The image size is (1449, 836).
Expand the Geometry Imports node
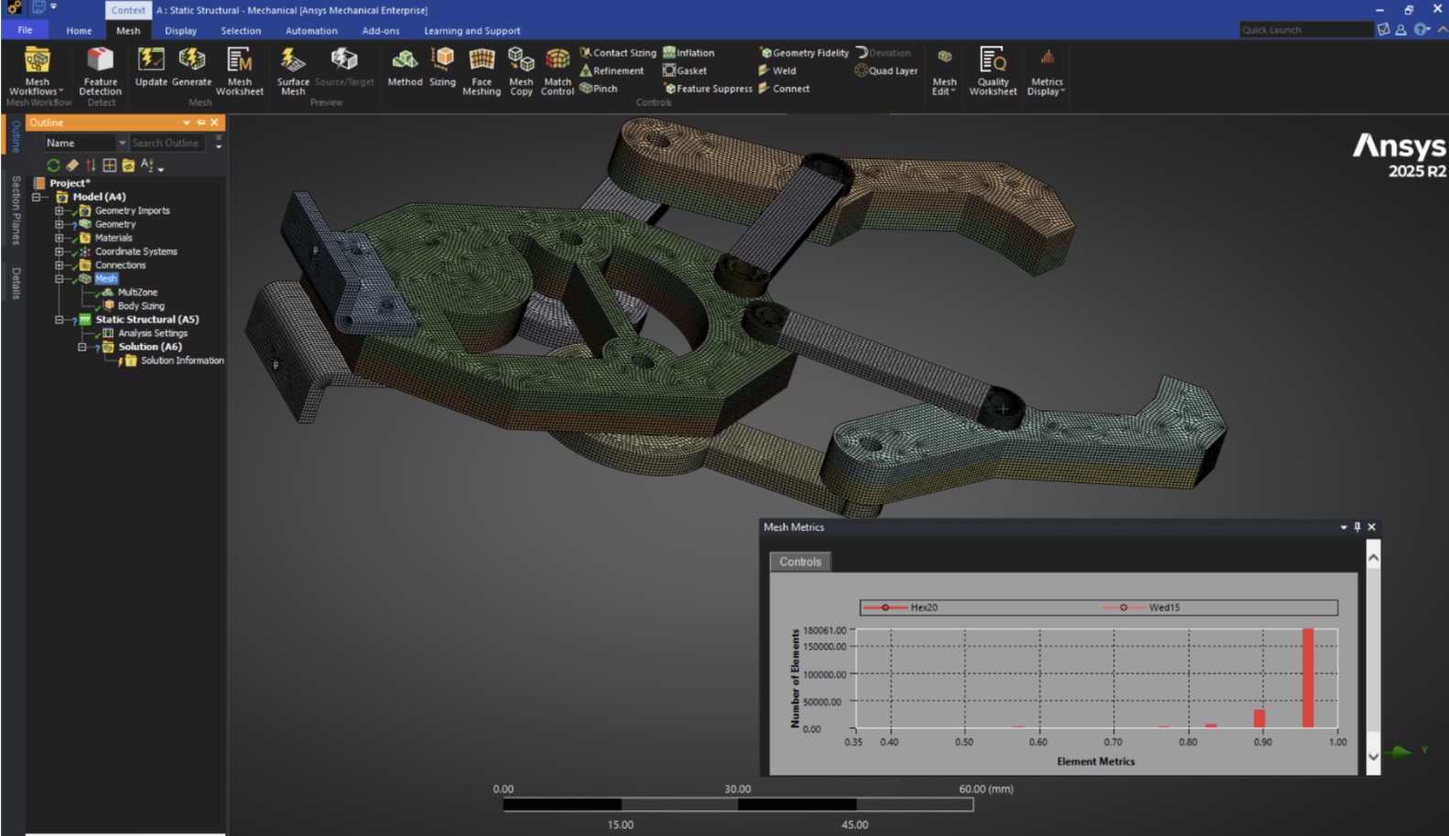click(x=59, y=210)
